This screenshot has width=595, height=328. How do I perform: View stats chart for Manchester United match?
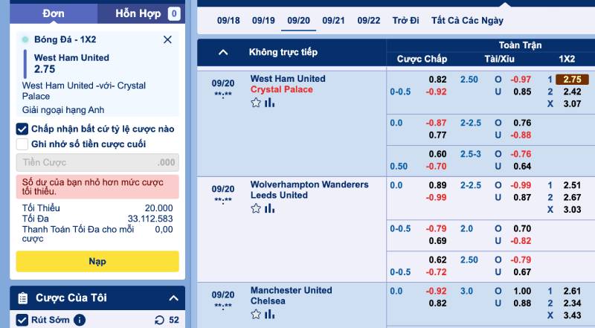(269, 314)
